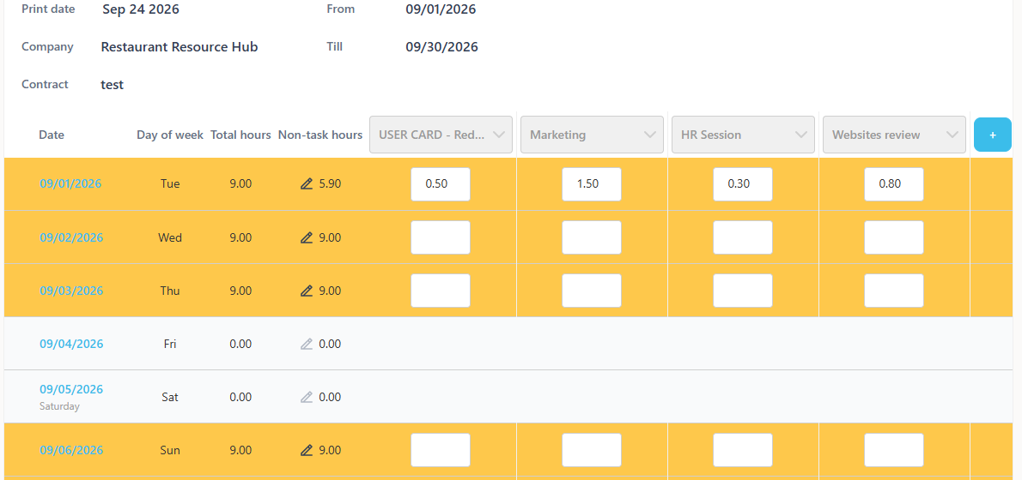Viewport: 1022px width, 480px height.
Task: Open the 09/03/2026 date link
Action: pos(71,291)
